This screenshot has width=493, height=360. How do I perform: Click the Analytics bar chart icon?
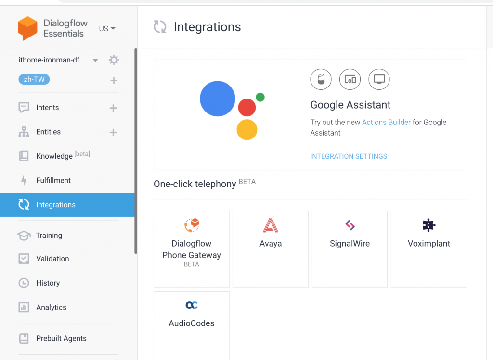coord(24,307)
